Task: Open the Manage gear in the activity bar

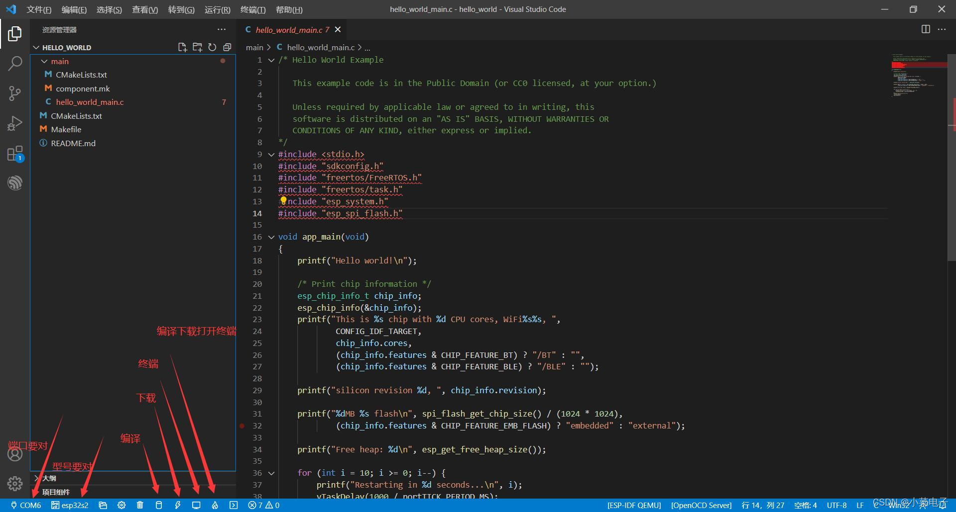Action: pyautogui.click(x=15, y=483)
